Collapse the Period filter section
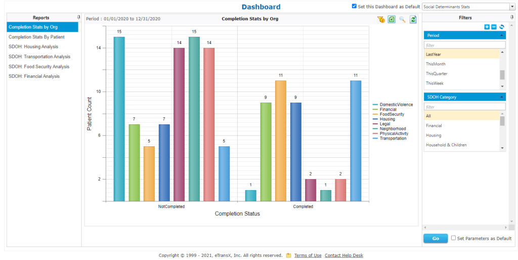518x260 pixels. 501,36
